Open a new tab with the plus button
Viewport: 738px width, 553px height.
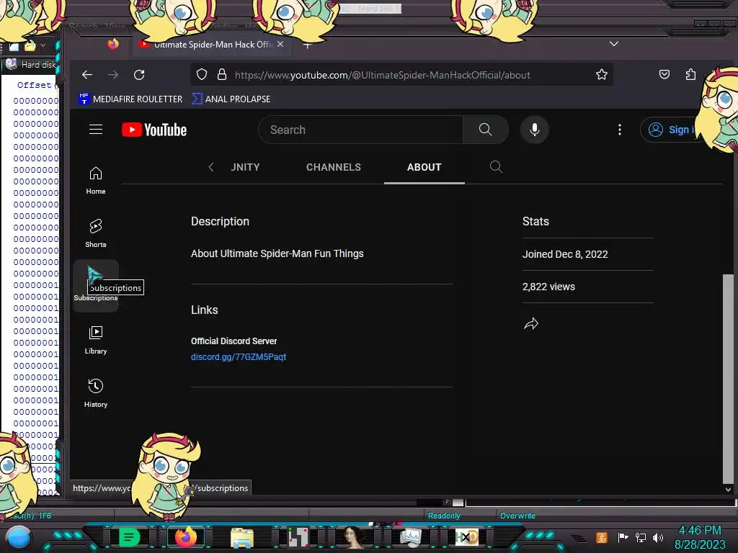[307, 45]
